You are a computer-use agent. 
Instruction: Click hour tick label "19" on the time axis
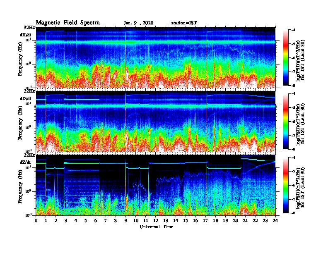225,220
